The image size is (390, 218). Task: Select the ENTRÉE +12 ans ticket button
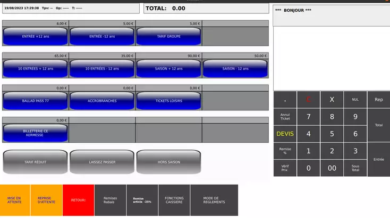click(x=35, y=36)
